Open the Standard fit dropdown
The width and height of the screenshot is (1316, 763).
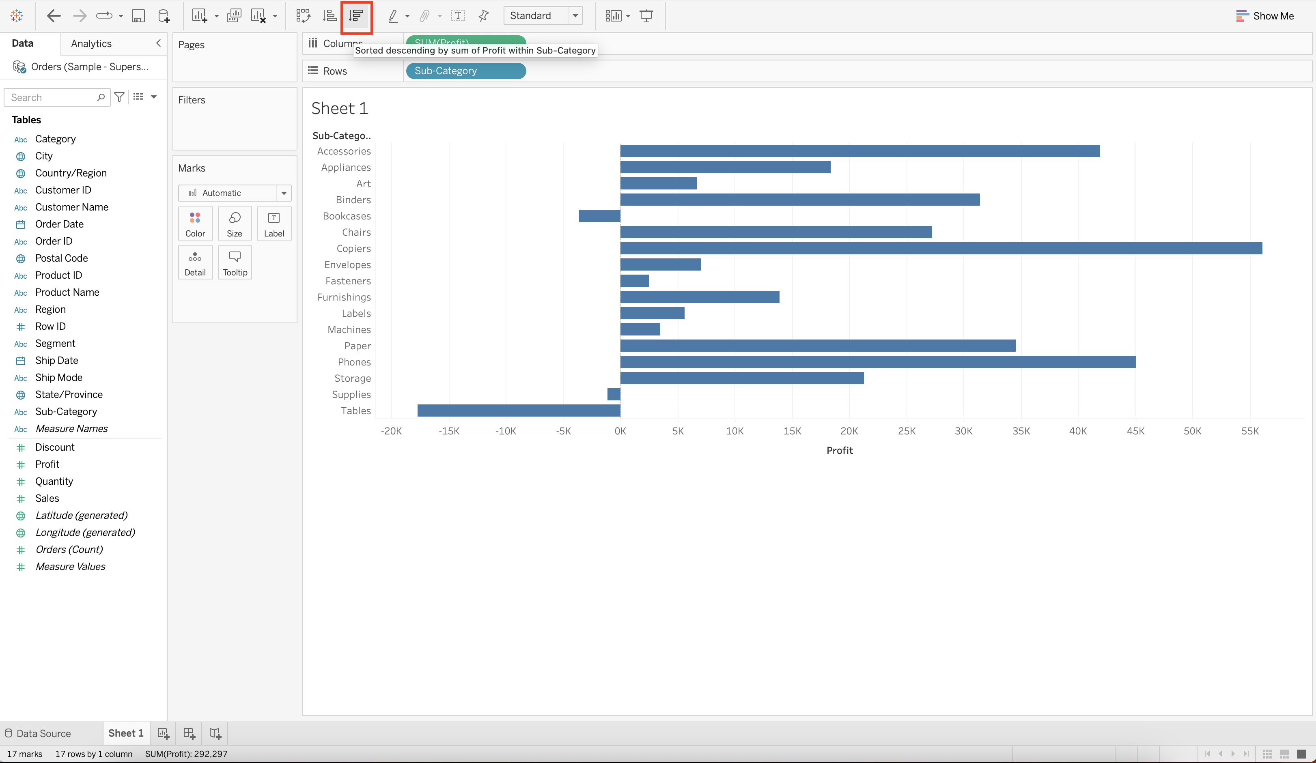575,16
